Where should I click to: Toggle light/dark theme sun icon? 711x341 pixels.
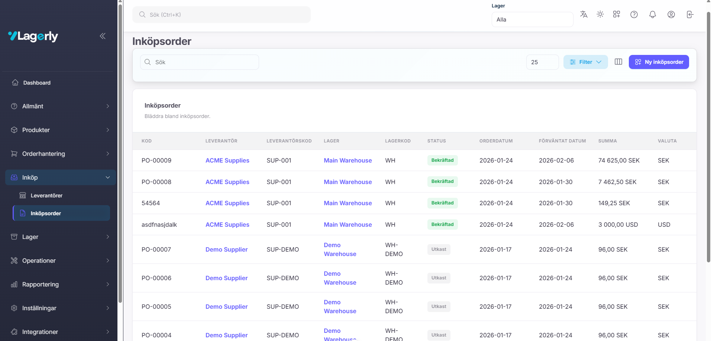point(600,14)
